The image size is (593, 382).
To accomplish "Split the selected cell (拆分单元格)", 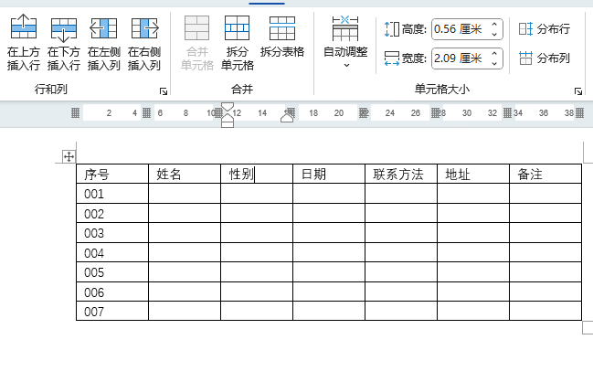I will (x=238, y=42).
